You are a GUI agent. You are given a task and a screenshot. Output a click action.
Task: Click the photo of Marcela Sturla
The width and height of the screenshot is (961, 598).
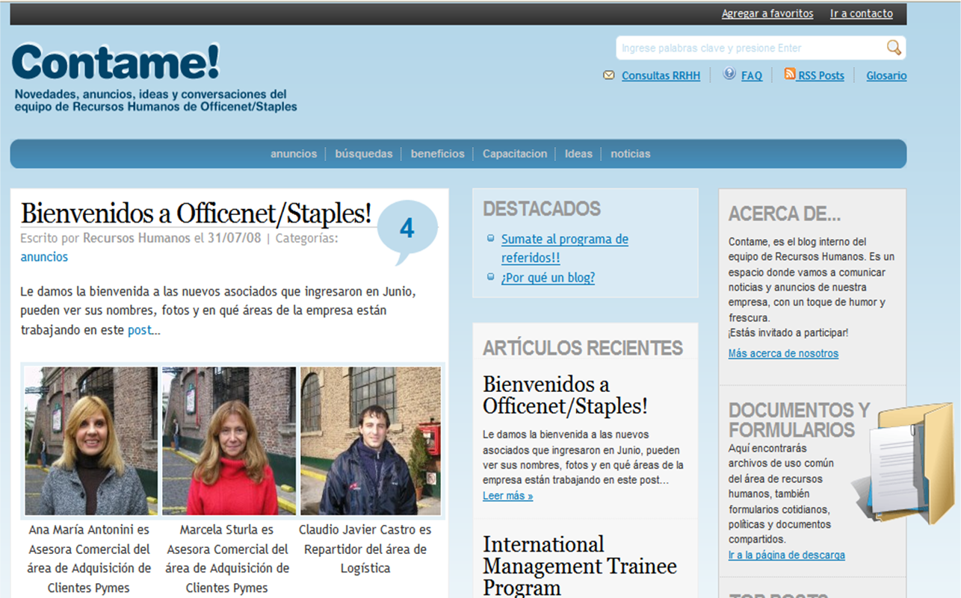click(229, 440)
